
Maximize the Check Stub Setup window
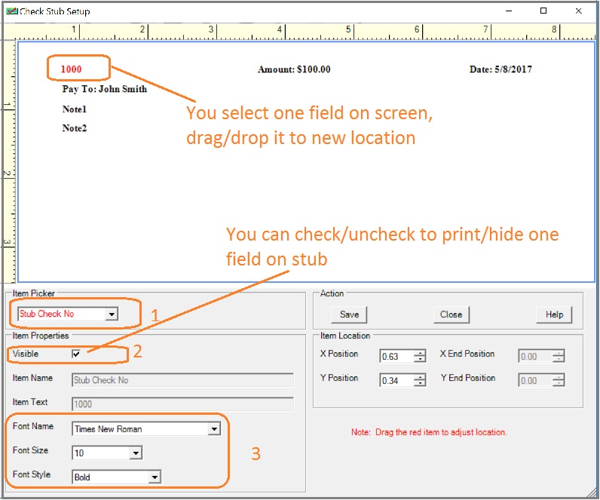pyautogui.click(x=543, y=11)
